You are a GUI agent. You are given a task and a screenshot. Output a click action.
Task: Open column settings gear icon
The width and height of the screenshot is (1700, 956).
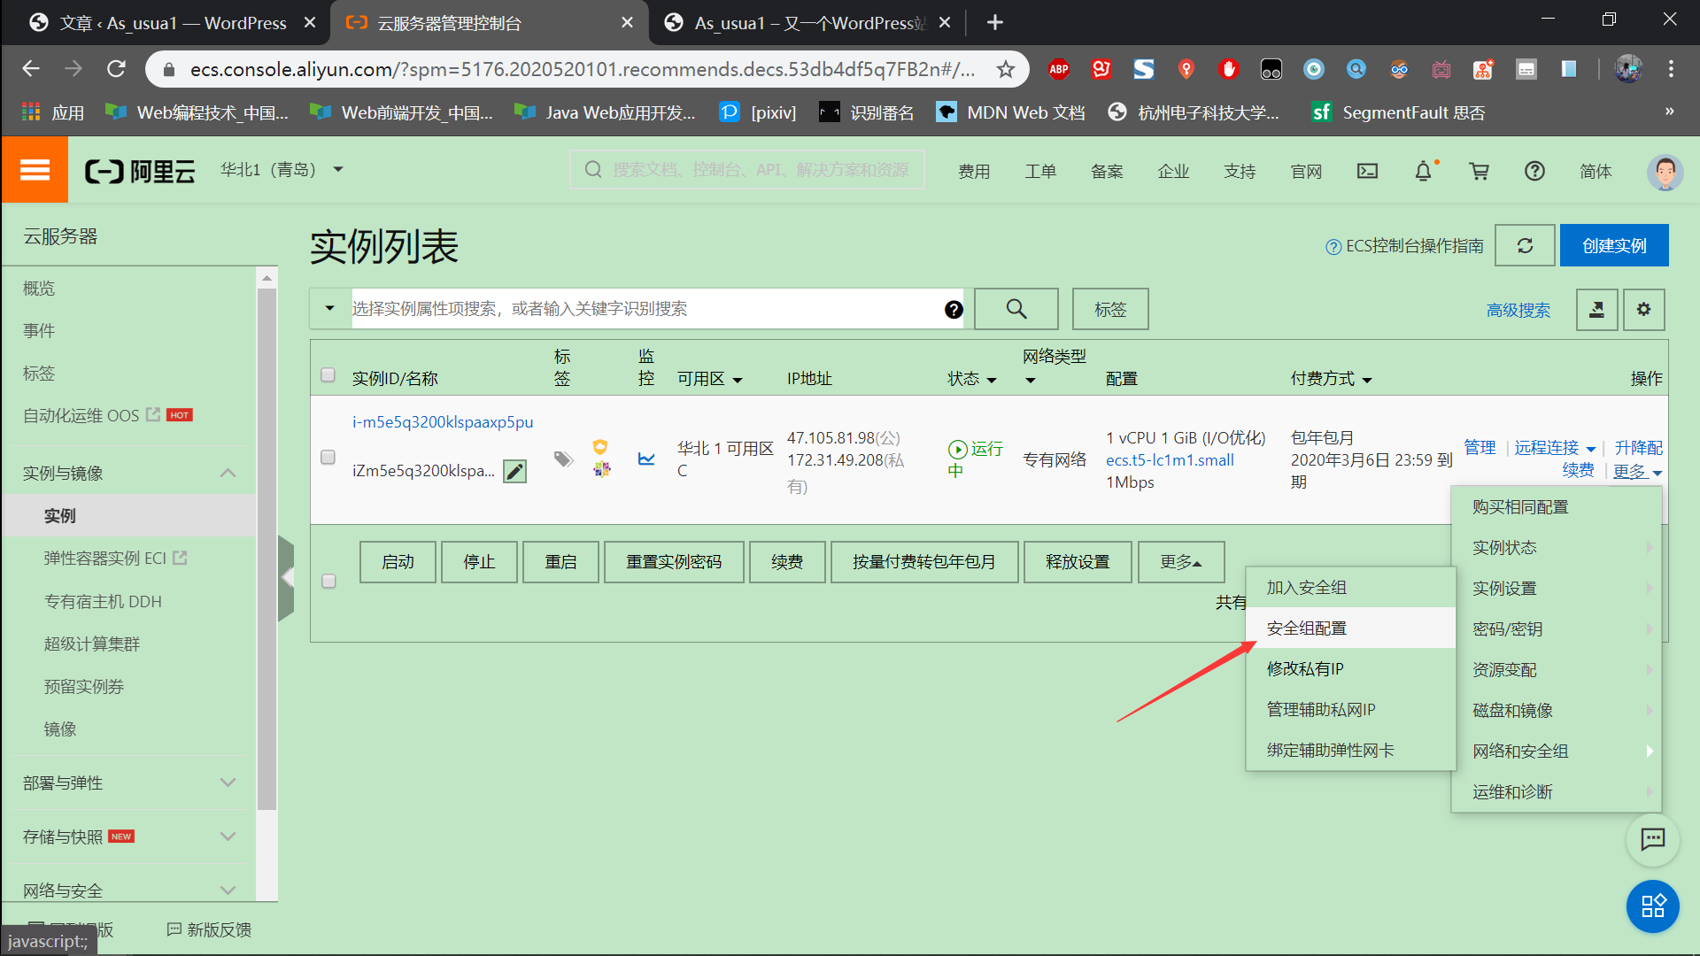coord(1643,309)
